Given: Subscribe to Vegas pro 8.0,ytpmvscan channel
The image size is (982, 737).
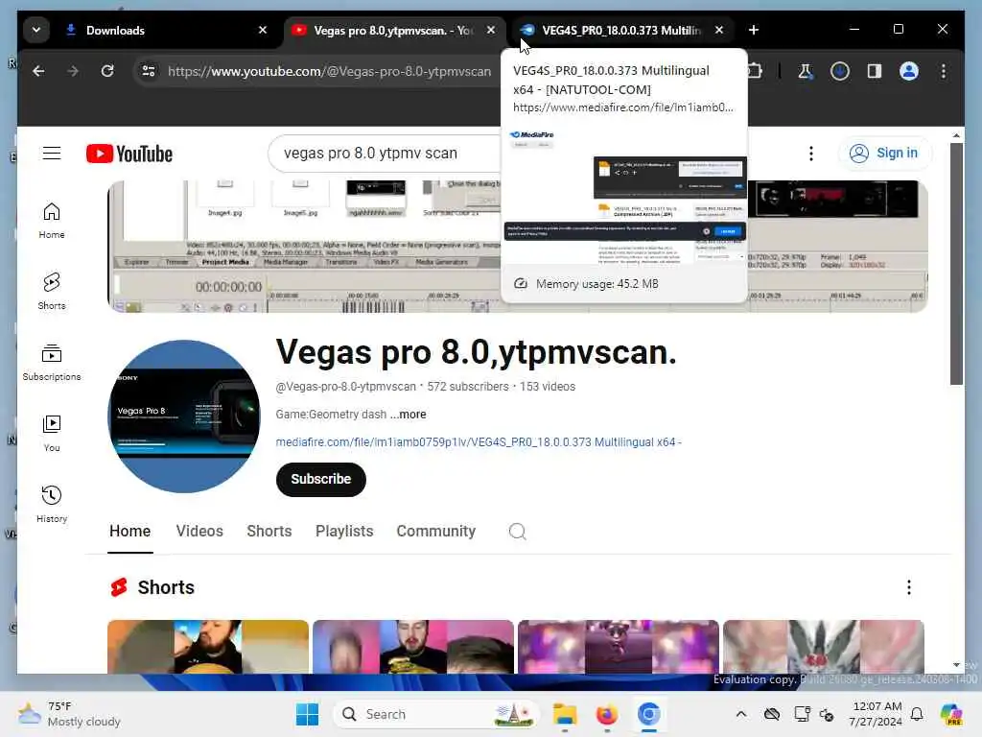Looking at the screenshot, I should tap(320, 480).
